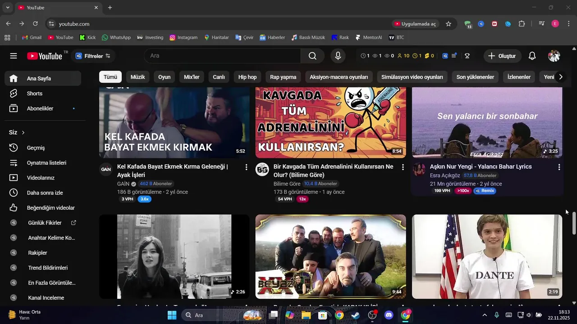Screen dimensions: 577x324
Task: Select the Mix'ler filter chip
Action: tap(192, 77)
